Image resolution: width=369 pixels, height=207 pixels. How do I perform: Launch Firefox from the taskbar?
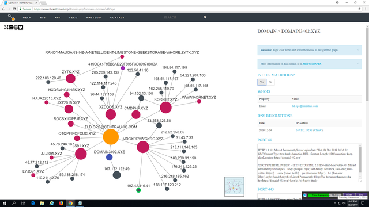tap(61, 203)
